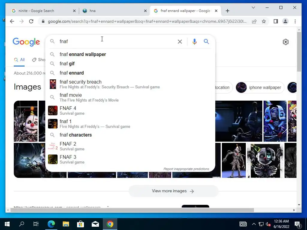Image resolution: width=307 pixels, height=230 pixels.
Task: Go back to the previous page
Action: (12, 21)
